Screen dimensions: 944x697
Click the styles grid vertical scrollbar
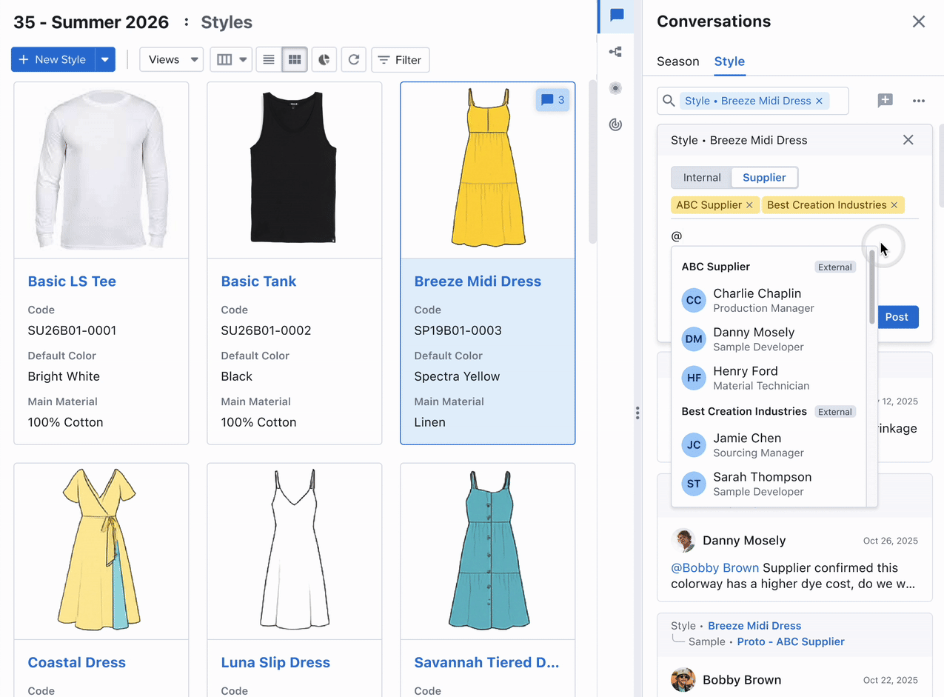pyautogui.click(x=592, y=161)
